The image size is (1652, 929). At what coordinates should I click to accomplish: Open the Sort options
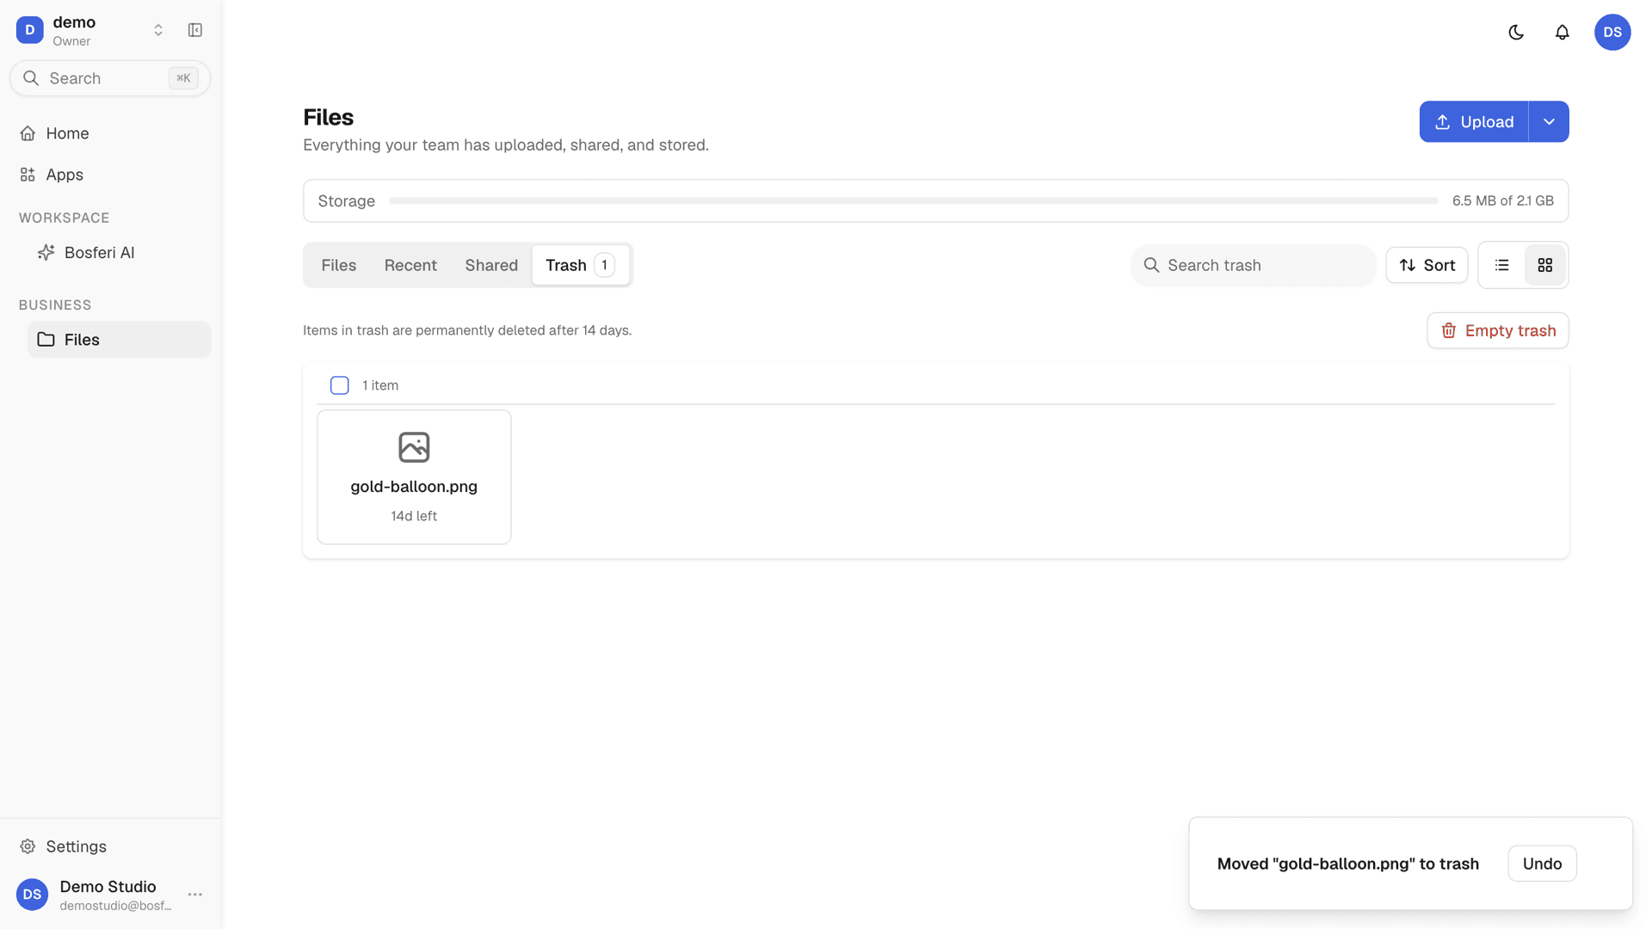[1427, 265]
